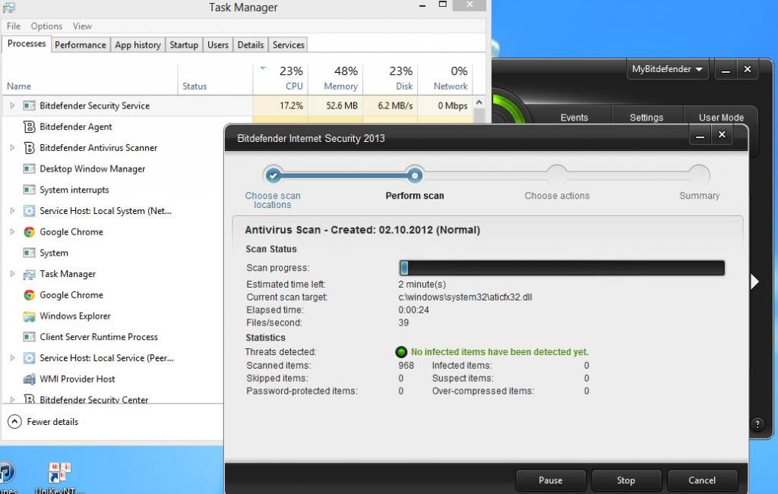Open the MyBitdefender dropdown menu
The height and width of the screenshot is (494, 778).
click(x=668, y=69)
